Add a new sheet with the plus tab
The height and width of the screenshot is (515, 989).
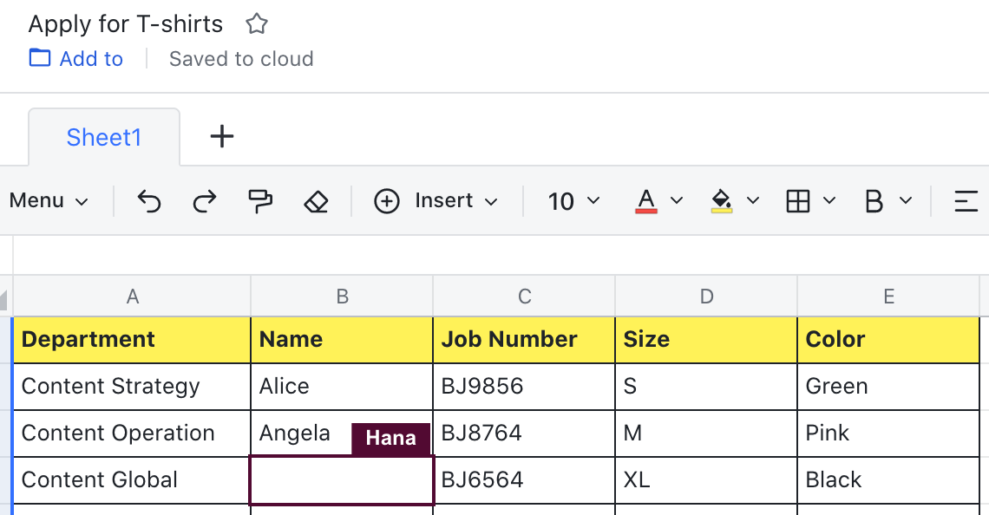point(221,136)
